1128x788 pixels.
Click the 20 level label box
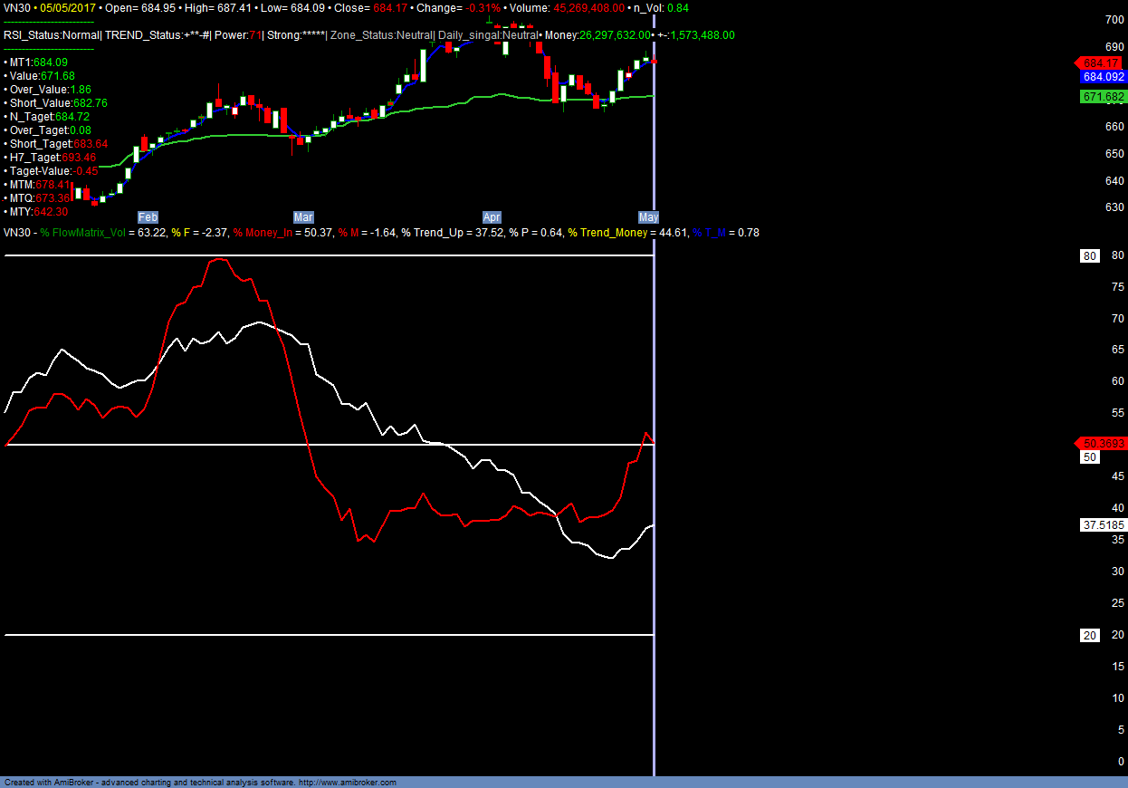(x=1090, y=636)
